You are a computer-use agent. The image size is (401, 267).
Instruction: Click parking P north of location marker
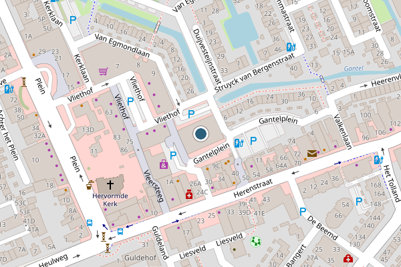(x=190, y=114)
